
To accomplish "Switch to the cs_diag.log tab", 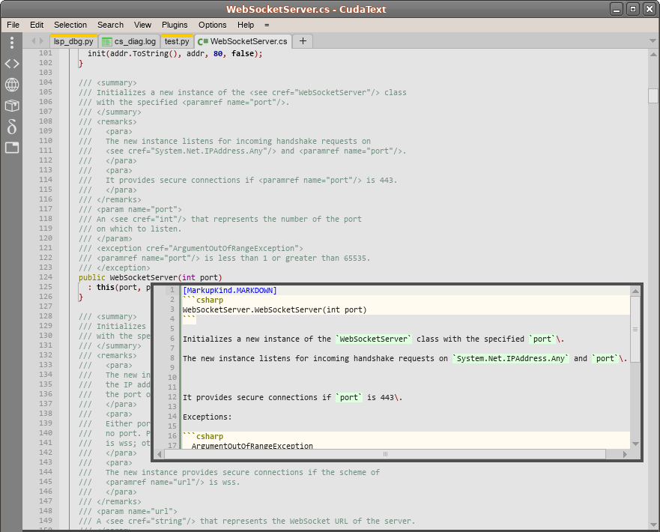I will [129, 41].
